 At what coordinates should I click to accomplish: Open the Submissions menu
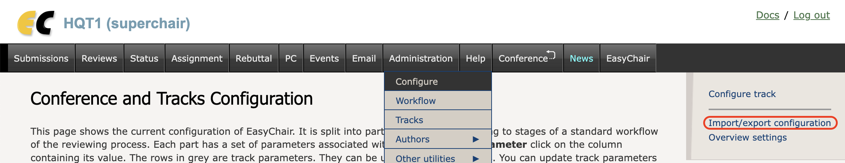(x=41, y=58)
